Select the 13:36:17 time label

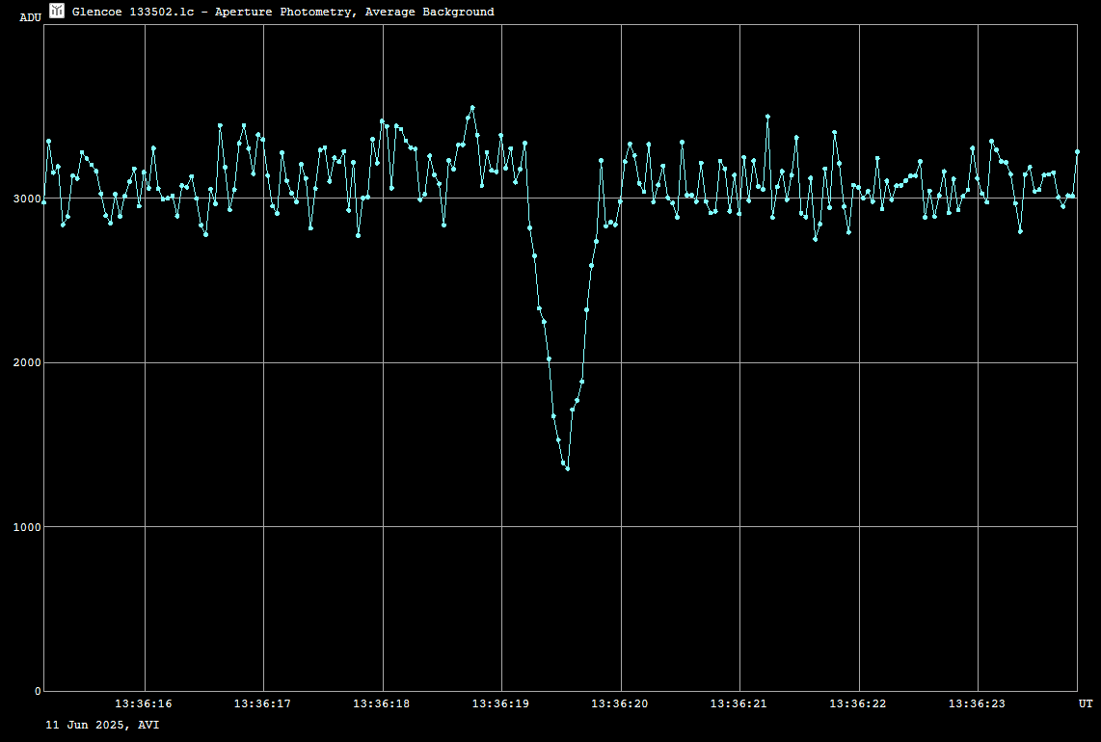[x=262, y=704]
